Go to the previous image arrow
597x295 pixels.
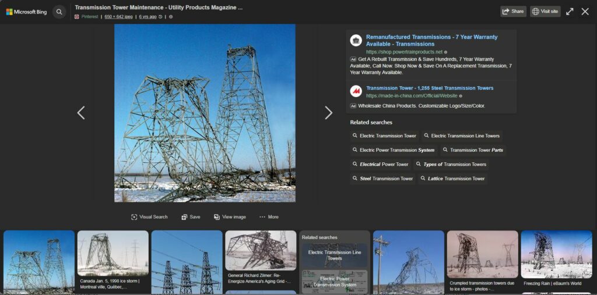coord(81,113)
